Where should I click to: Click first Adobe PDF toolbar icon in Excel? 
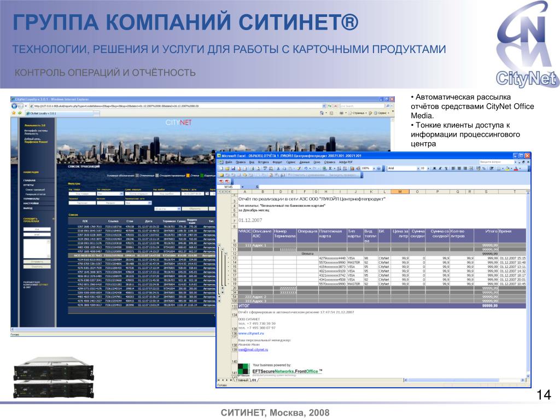(x=221, y=182)
